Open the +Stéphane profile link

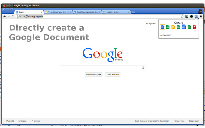[x=151, y=24]
